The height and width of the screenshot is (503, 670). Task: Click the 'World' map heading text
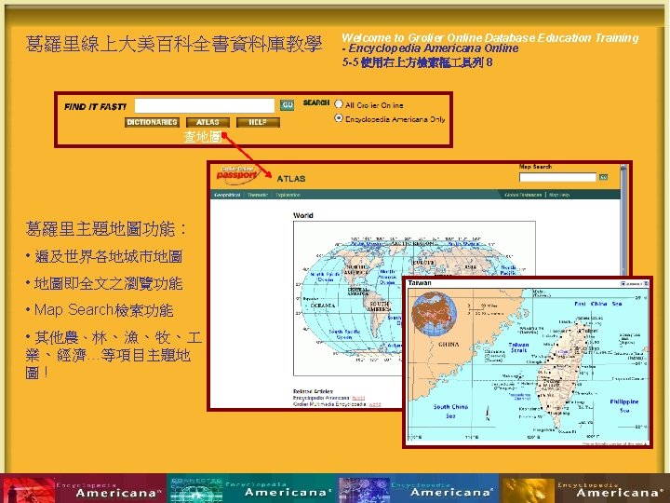point(303,215)
